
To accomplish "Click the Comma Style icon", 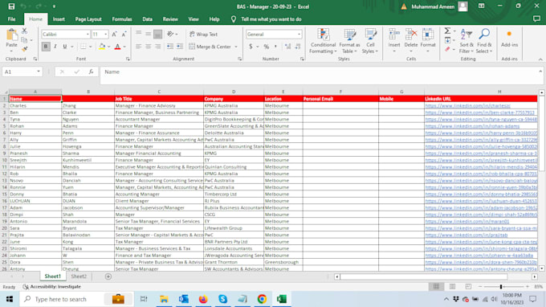I will (x=275, y=47).
